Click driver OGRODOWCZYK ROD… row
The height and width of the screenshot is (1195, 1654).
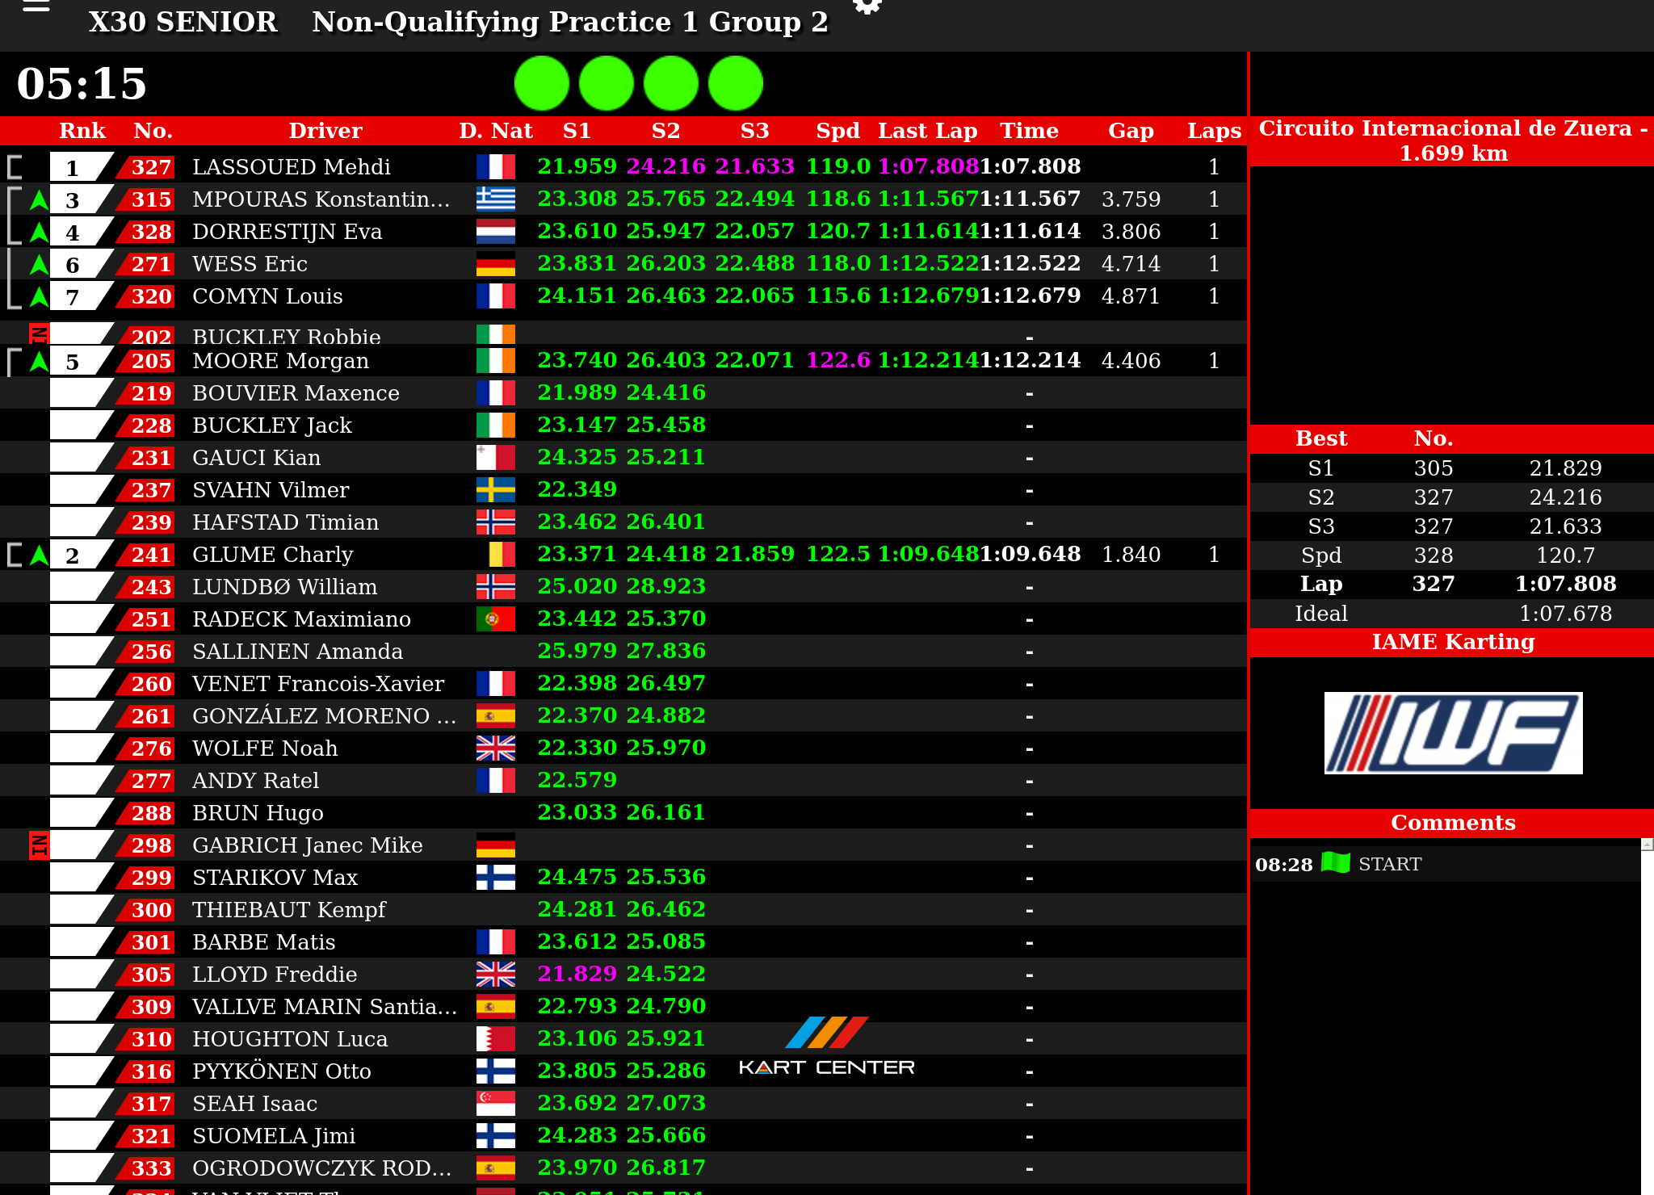point(623,1168)
